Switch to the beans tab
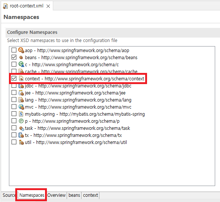 coord(74,195)
